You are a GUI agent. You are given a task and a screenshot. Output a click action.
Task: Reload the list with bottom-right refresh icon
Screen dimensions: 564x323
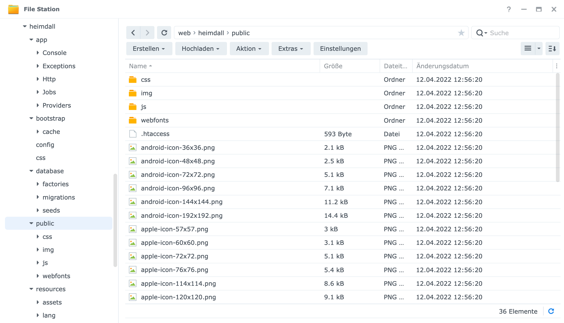click(551, 311)
